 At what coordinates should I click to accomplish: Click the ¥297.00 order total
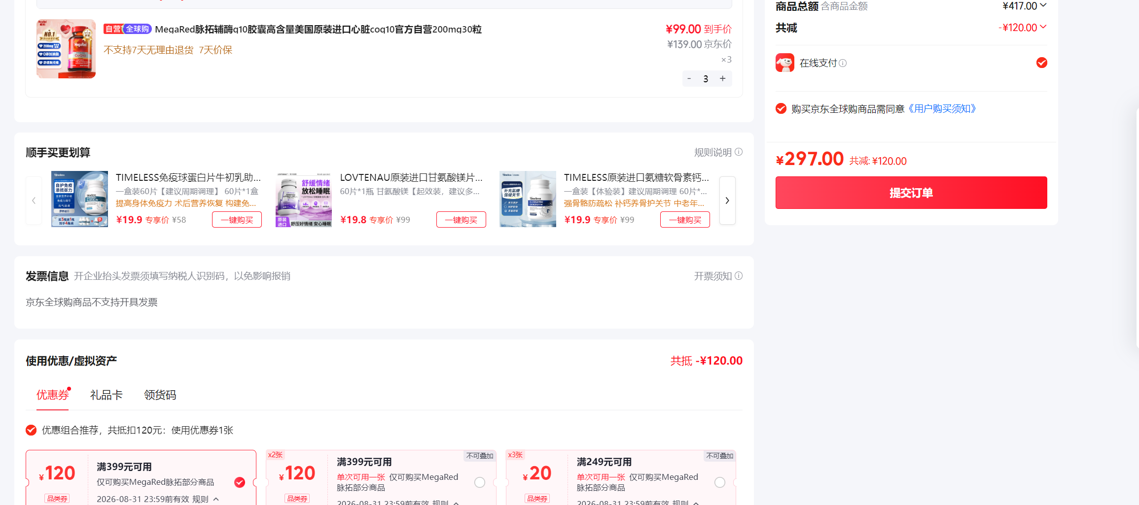[810, 159]
